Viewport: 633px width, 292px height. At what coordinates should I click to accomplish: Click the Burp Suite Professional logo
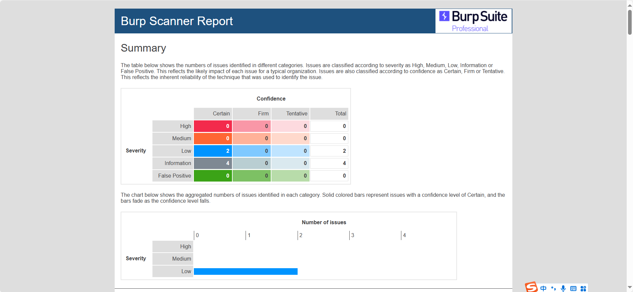[473, 21]
